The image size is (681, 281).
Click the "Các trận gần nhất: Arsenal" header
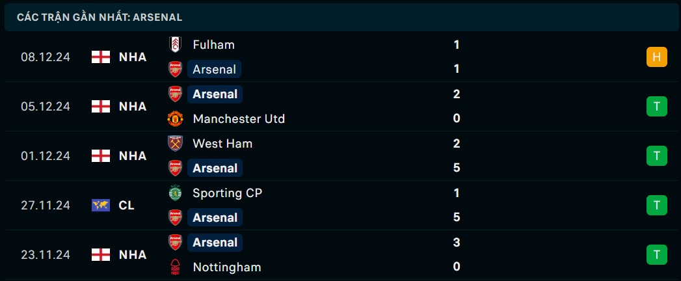(100, 18)
